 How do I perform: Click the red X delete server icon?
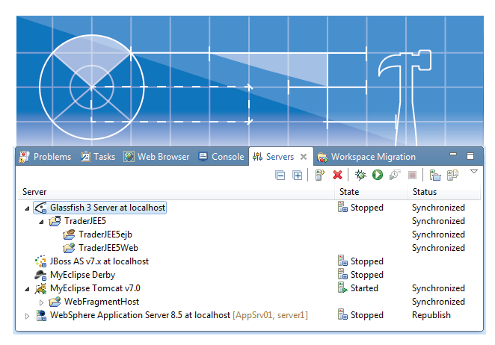pos(337,175)
